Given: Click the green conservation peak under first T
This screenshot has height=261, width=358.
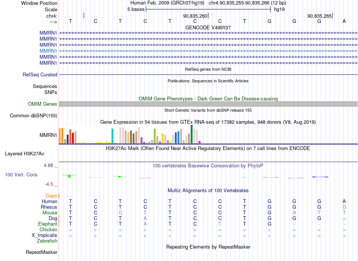Looking at the screenshot, I should (69, 176).
